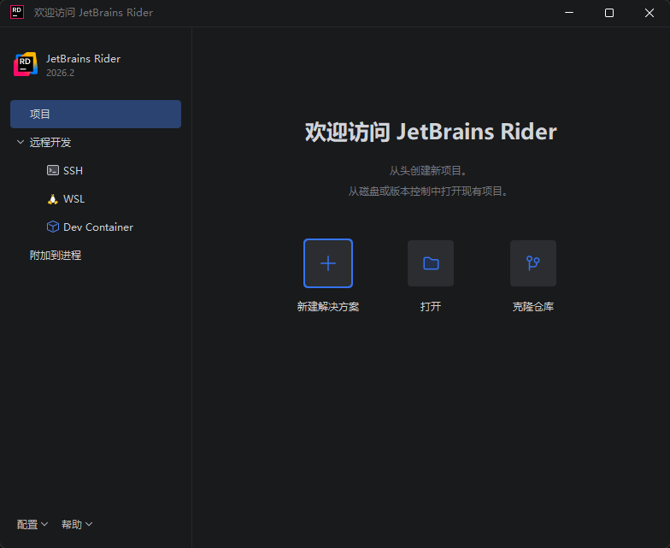Click the 打开 label
Screen dimensions: 670x548
(x=431, y=306)
